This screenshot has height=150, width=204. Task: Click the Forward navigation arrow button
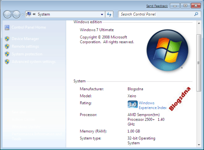(16, 14)
